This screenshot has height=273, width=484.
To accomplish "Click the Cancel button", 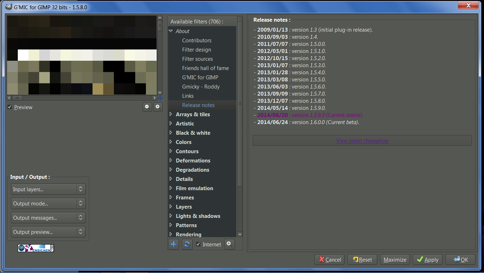I will 330,259.
